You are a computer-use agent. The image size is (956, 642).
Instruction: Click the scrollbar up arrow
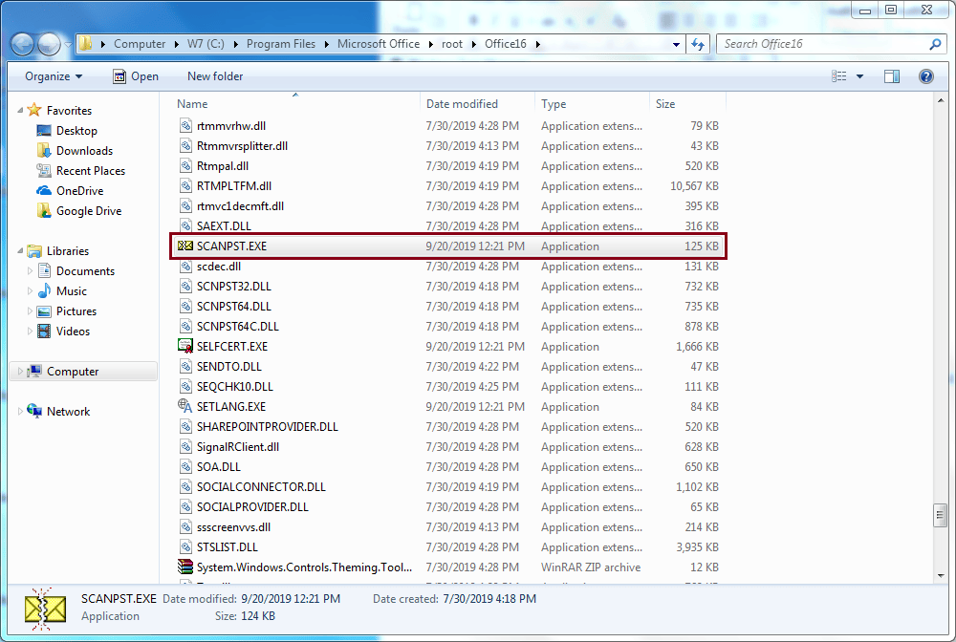click(x=940, y=101)
